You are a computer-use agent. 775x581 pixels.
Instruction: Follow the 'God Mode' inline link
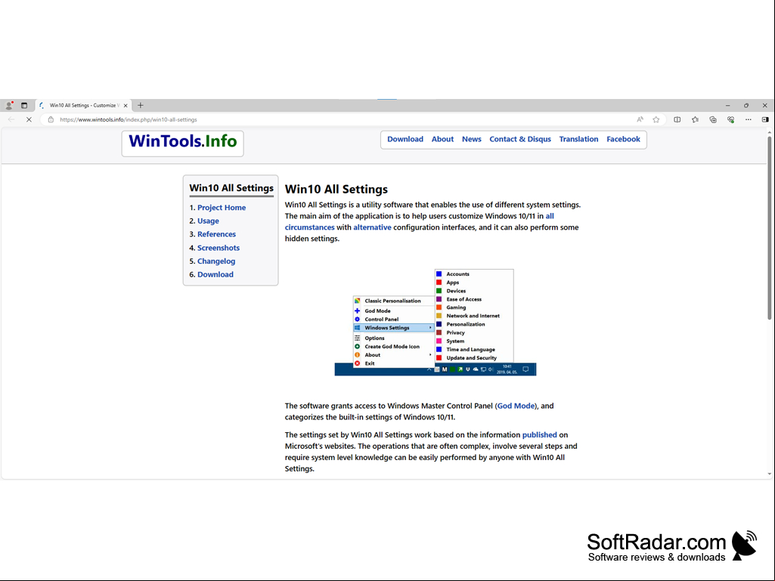pyautogui.click(x=516, y=406)
